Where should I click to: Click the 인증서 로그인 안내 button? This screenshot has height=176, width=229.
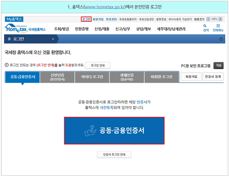(114, 154)
